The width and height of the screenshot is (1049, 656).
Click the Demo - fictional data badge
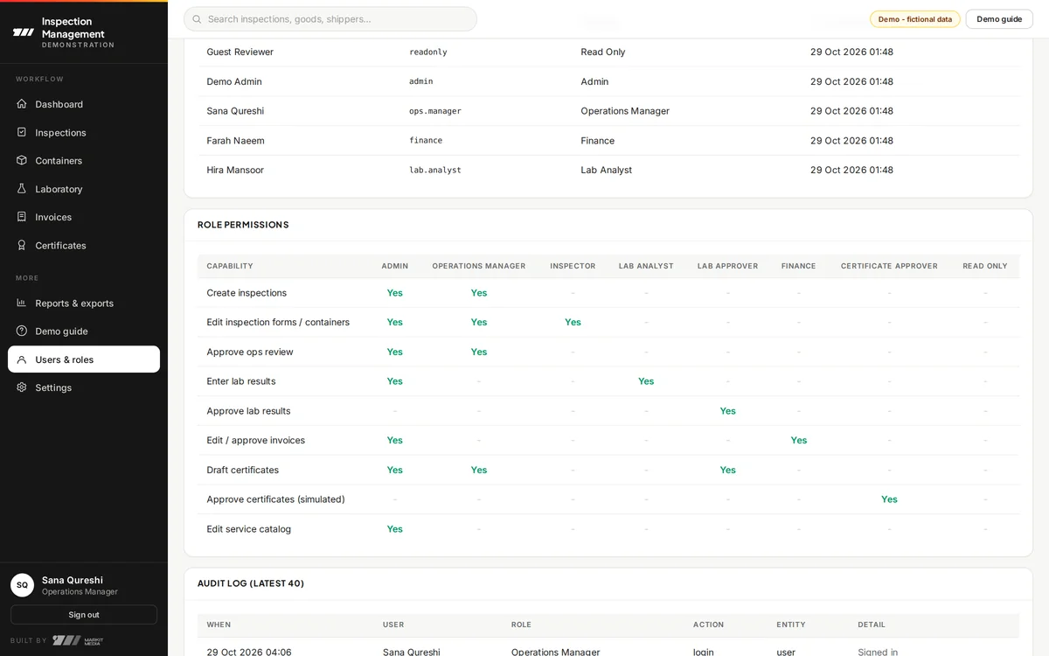(915, 19)
